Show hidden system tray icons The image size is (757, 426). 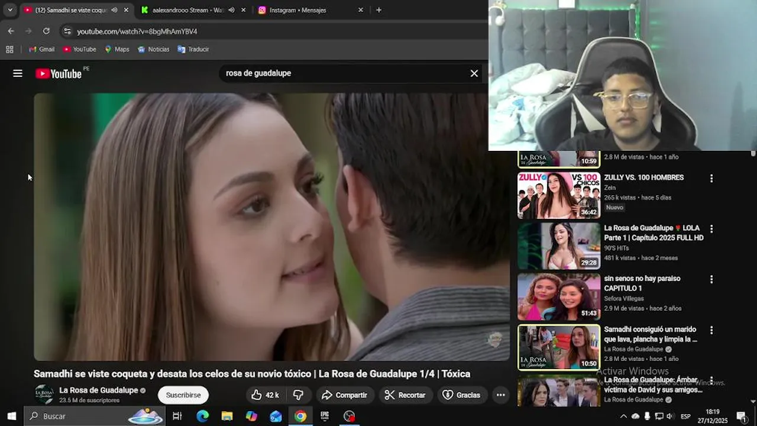[x=623, y=416]
